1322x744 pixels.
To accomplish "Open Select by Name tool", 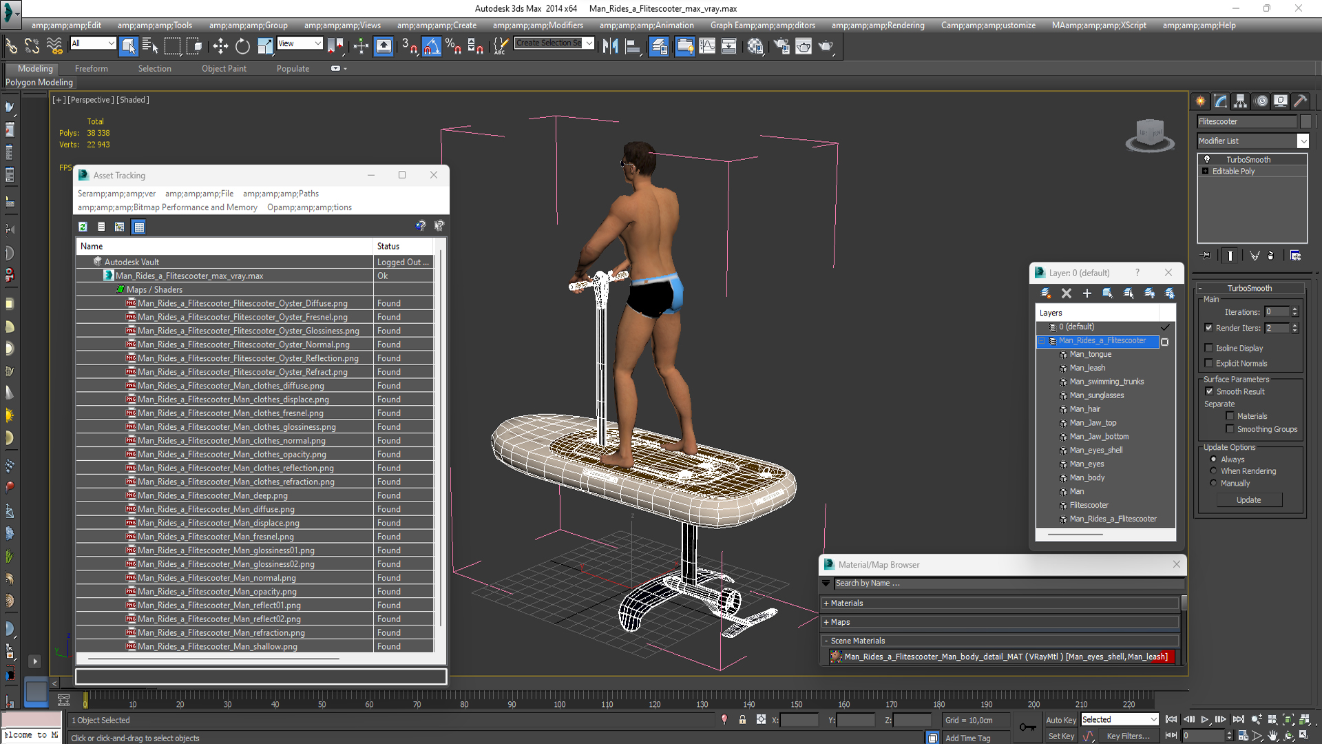I will point(150,46).
